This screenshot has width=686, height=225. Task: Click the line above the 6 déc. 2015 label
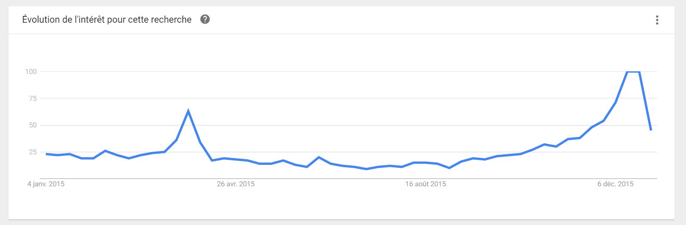[x=615, y=103]
